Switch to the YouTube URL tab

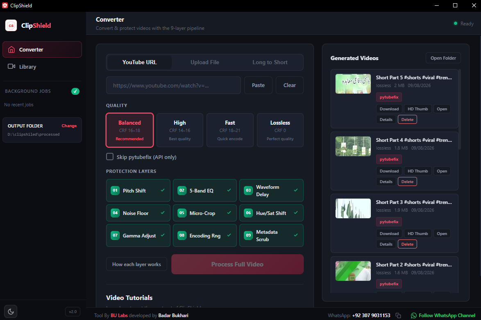140,63
